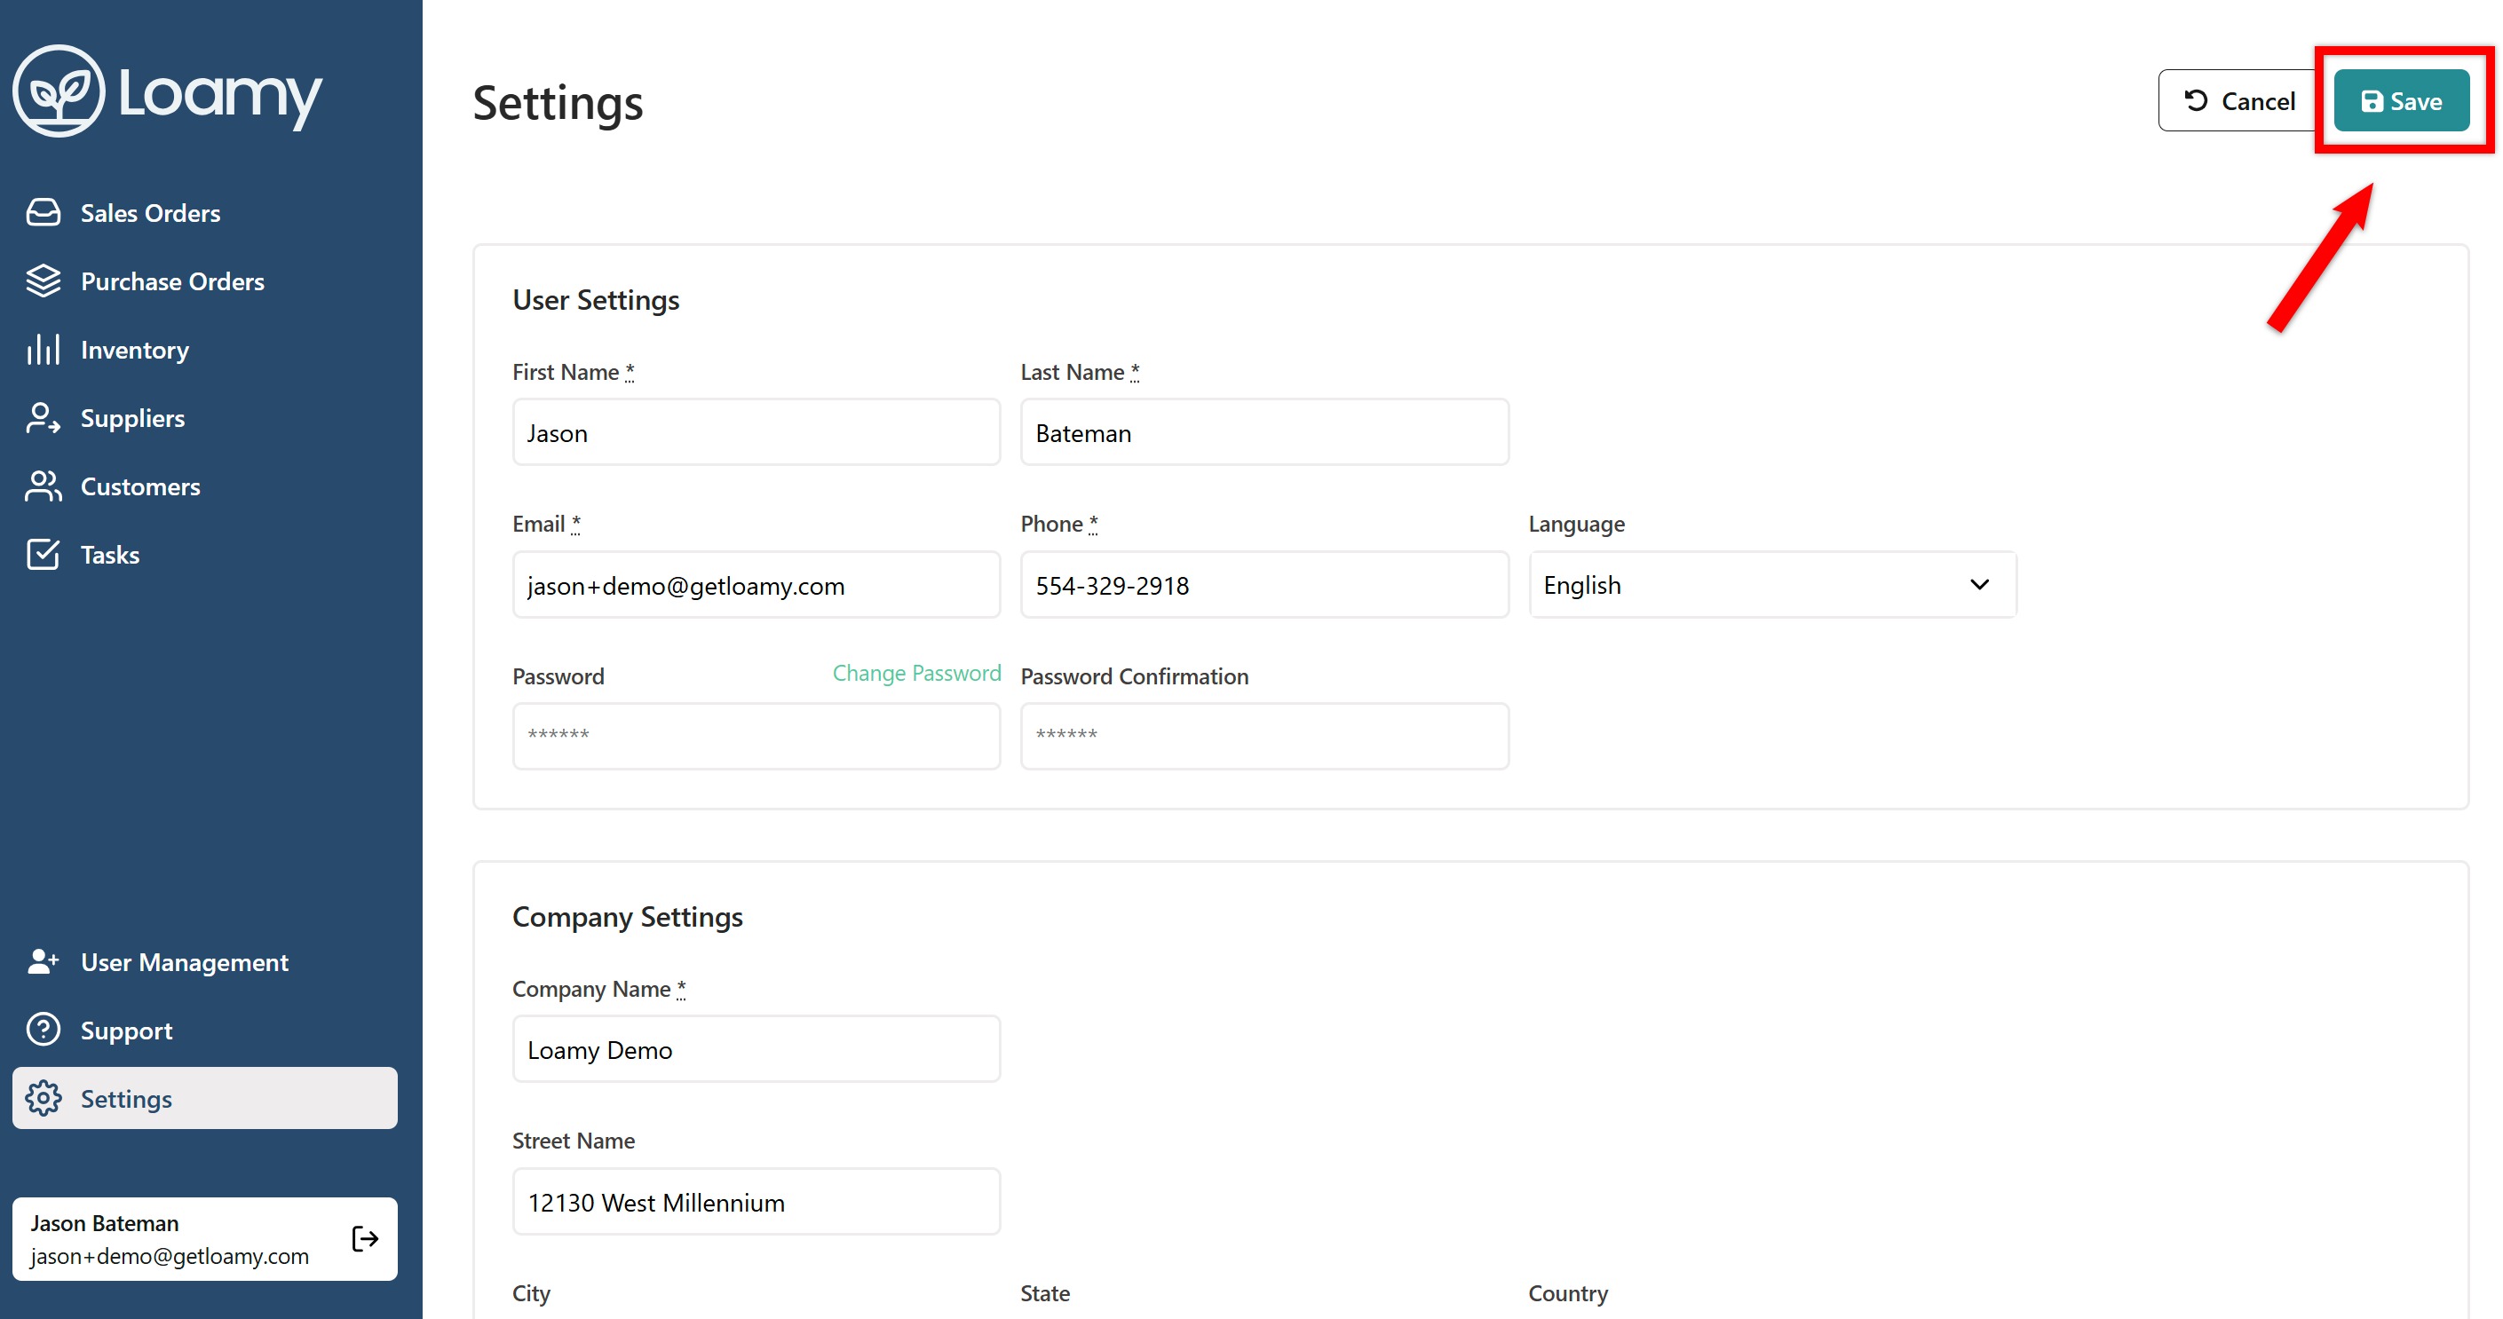
Task: Click the Company Name field Loamy Demo
Action: pos(756,1049)
